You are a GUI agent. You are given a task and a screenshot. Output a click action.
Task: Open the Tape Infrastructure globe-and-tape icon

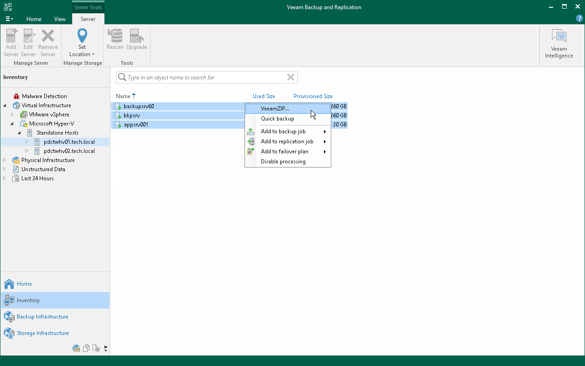coord(77,348)
